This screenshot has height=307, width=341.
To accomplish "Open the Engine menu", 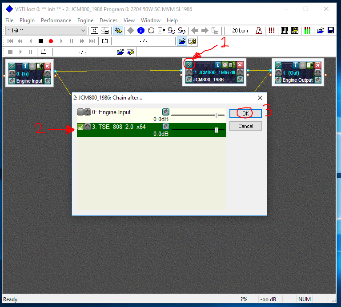I will tap(85, 20).
